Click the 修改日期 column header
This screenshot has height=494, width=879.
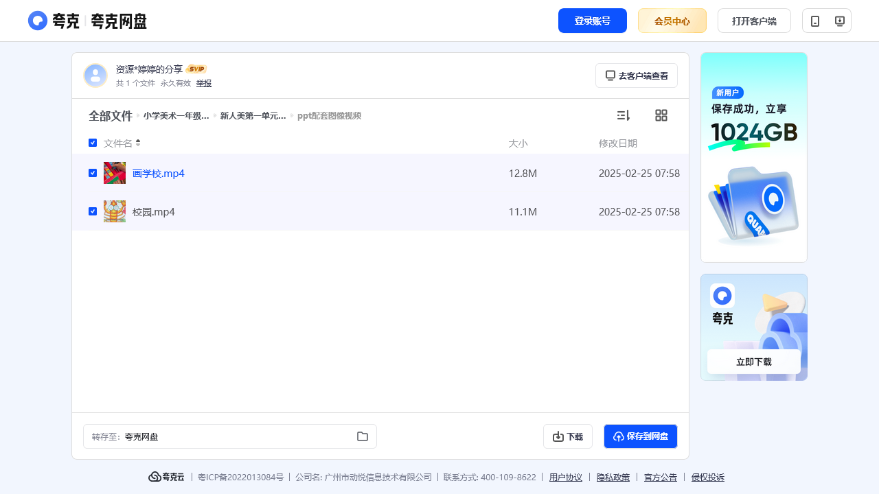[618, 143]
